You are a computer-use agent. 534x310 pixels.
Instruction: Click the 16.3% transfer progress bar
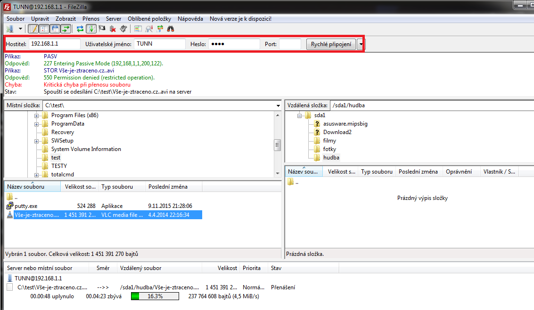[x=155, y=296]
